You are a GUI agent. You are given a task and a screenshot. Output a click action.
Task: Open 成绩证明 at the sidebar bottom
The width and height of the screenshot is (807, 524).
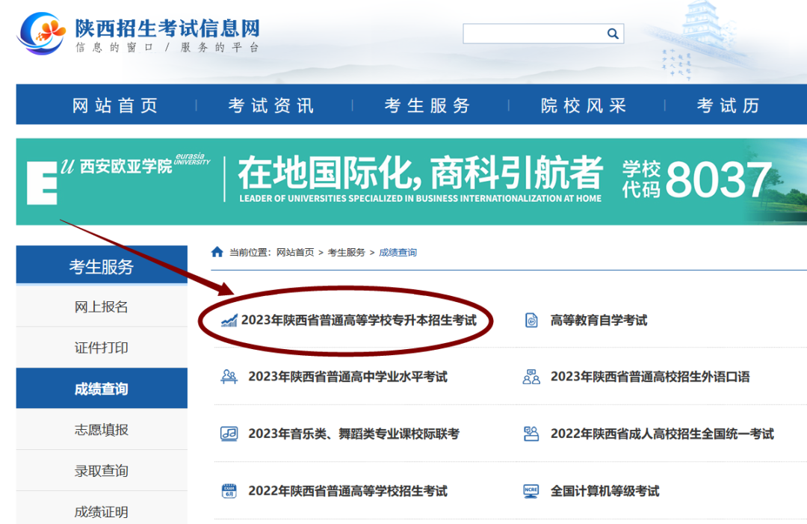pyautogui.click(x=101, y=511)
